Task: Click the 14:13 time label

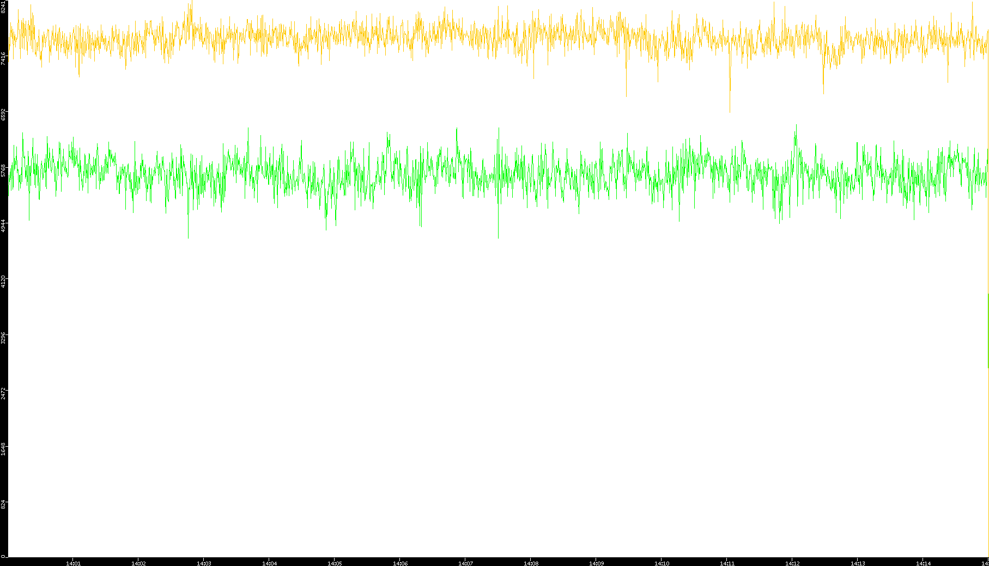Action: point(858,563)
